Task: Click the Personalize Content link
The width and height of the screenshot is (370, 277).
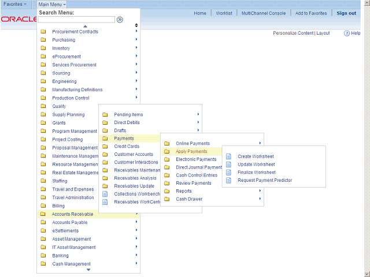Action: point(293,33)
